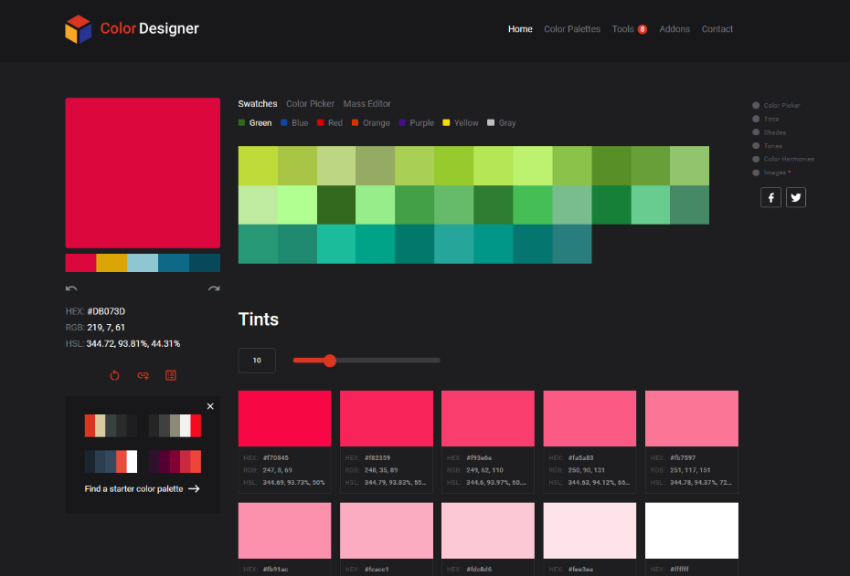Select the #f82359 tint swatch
The height and width of the screenshot is (576, 850).
pyautogui.click(x=386, y=418)
